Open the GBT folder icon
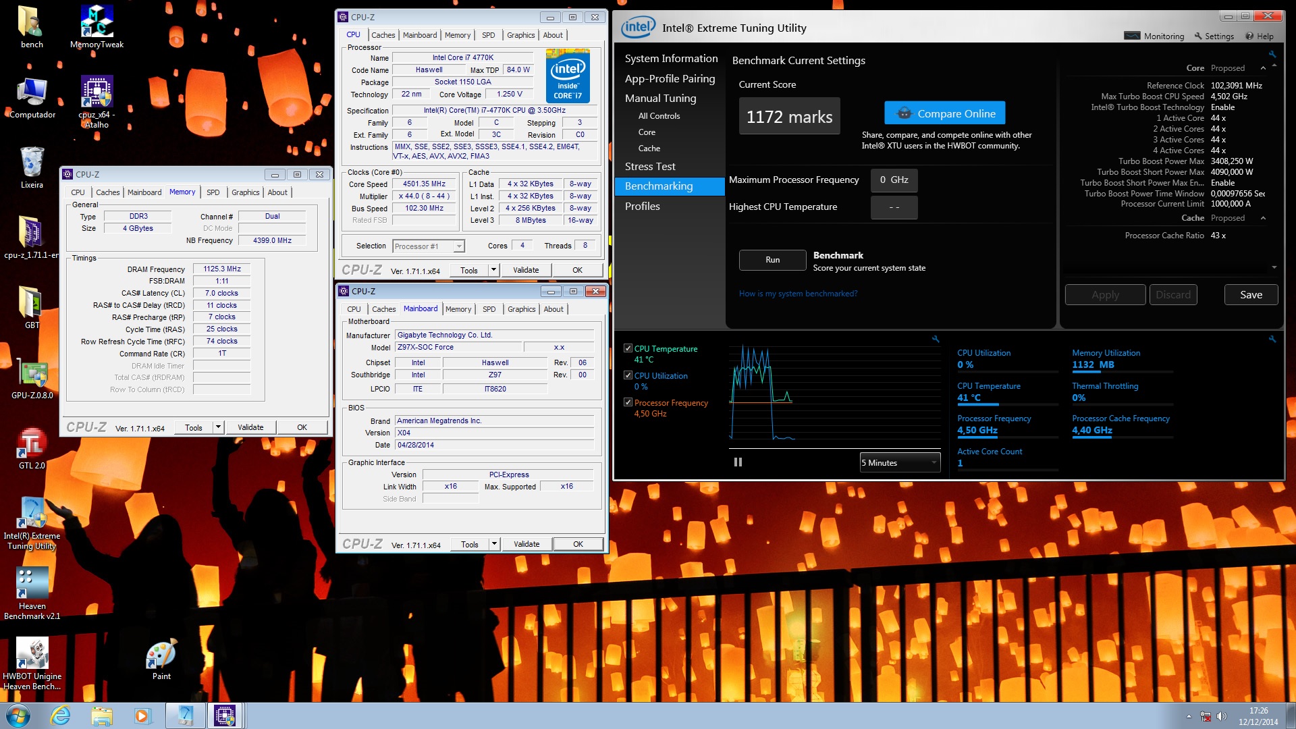Viewport: 1296px width, 729px height. (x=32, y=308)
